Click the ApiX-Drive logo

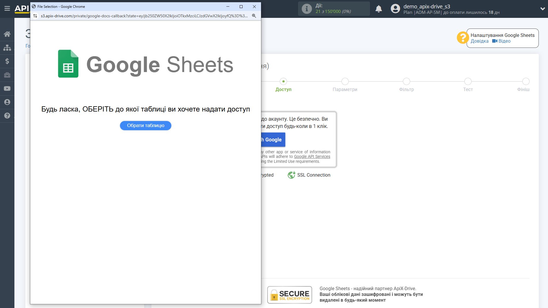tap(22, 9)
